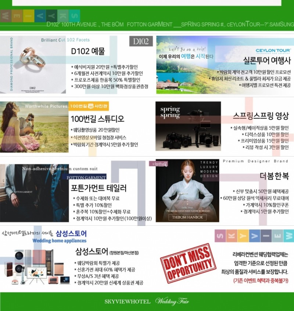Click the 신혼가전 최대 60% 혜택가 제공 line
This screenshot has height=311, width=294.
click(105, 269)
